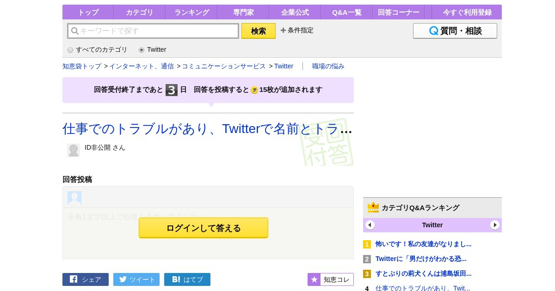Open rank 1 question 怖いです！私の友達が

tap(423, 244)
